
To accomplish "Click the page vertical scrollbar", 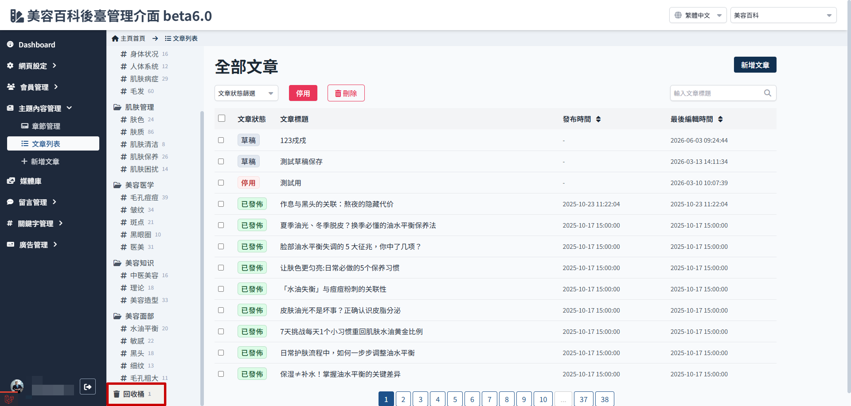I will (849, 197).
